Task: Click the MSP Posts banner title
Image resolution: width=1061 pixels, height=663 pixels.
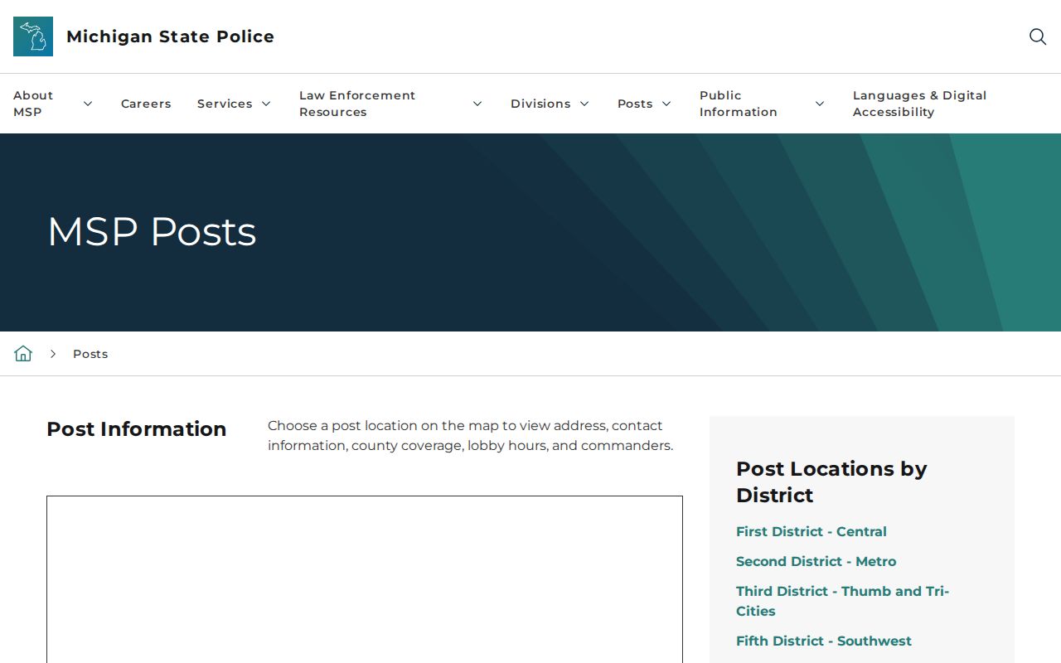Action: (152, 232)
